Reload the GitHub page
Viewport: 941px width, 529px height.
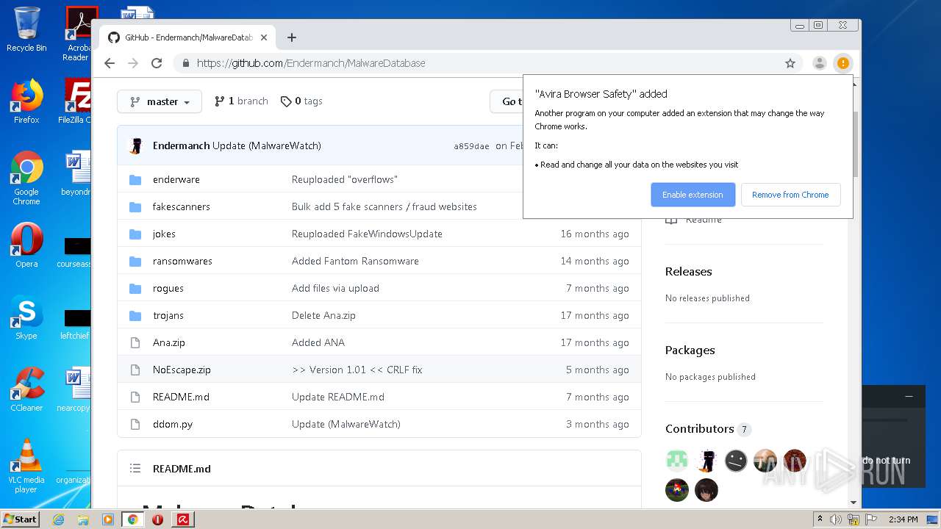157,63
